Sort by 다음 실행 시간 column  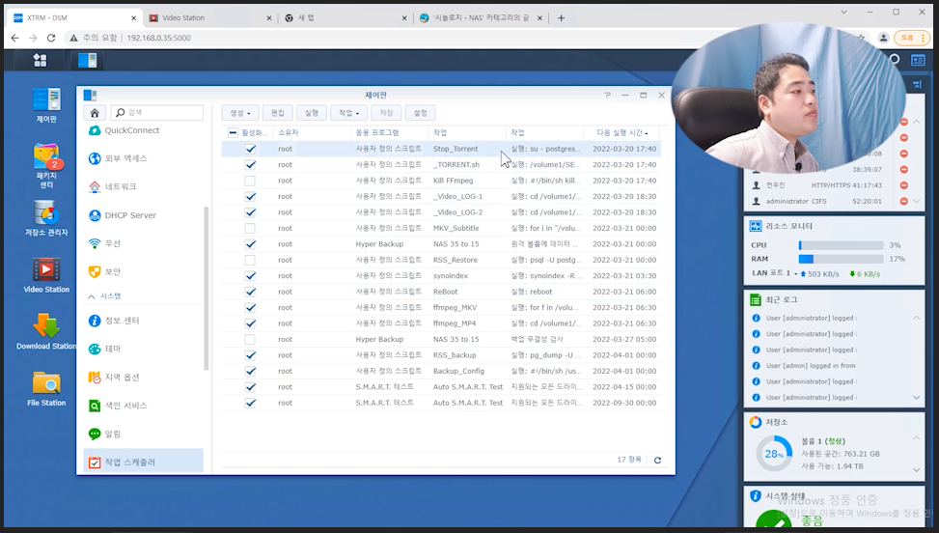[622, 133]
